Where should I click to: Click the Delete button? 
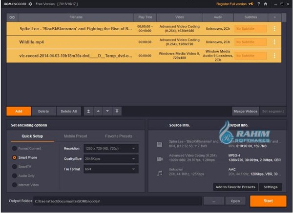pos(43,111)
